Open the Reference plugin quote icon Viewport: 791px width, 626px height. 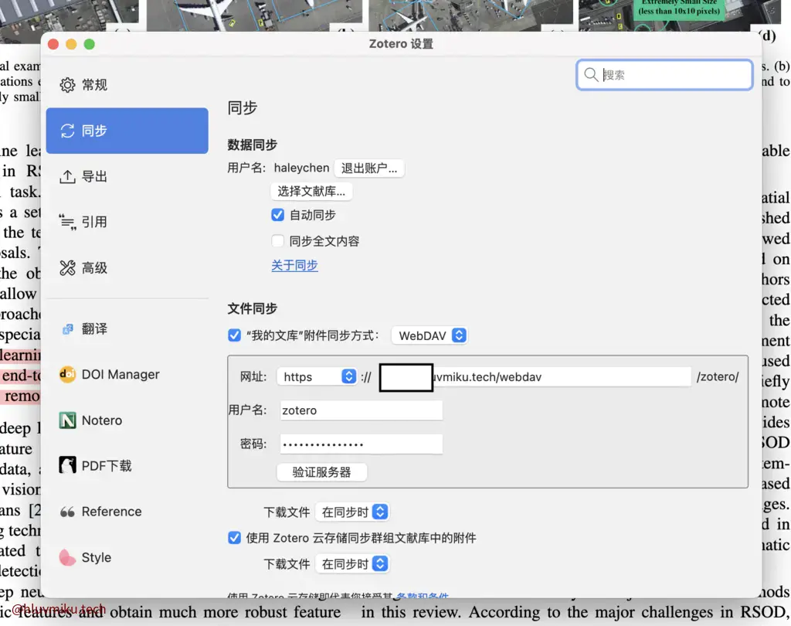[x=68, y=512]
